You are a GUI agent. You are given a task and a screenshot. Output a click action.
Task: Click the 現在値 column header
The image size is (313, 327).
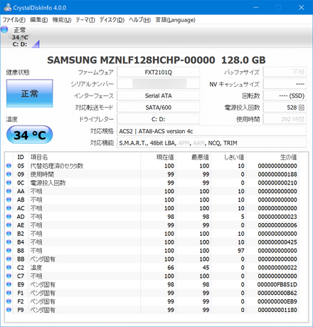pos(165,157)
